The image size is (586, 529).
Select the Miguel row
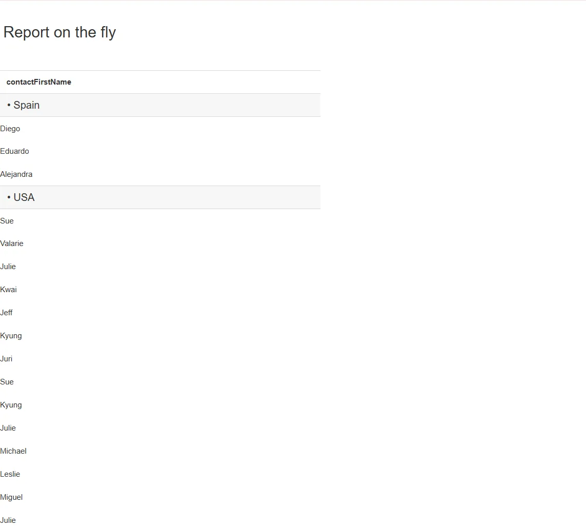pyautogui.click(x=11, y=497)
